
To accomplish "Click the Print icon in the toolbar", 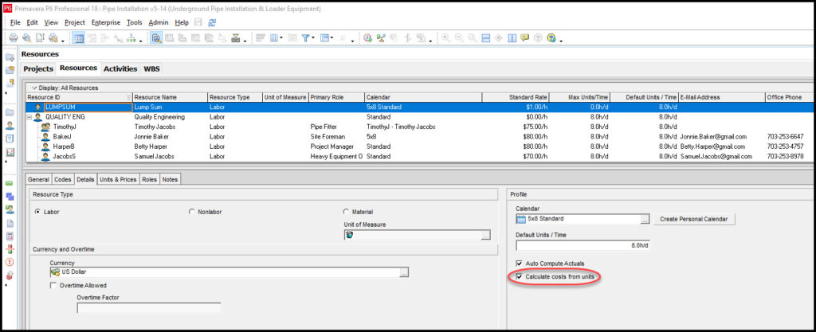I will (x=14, y=37).
